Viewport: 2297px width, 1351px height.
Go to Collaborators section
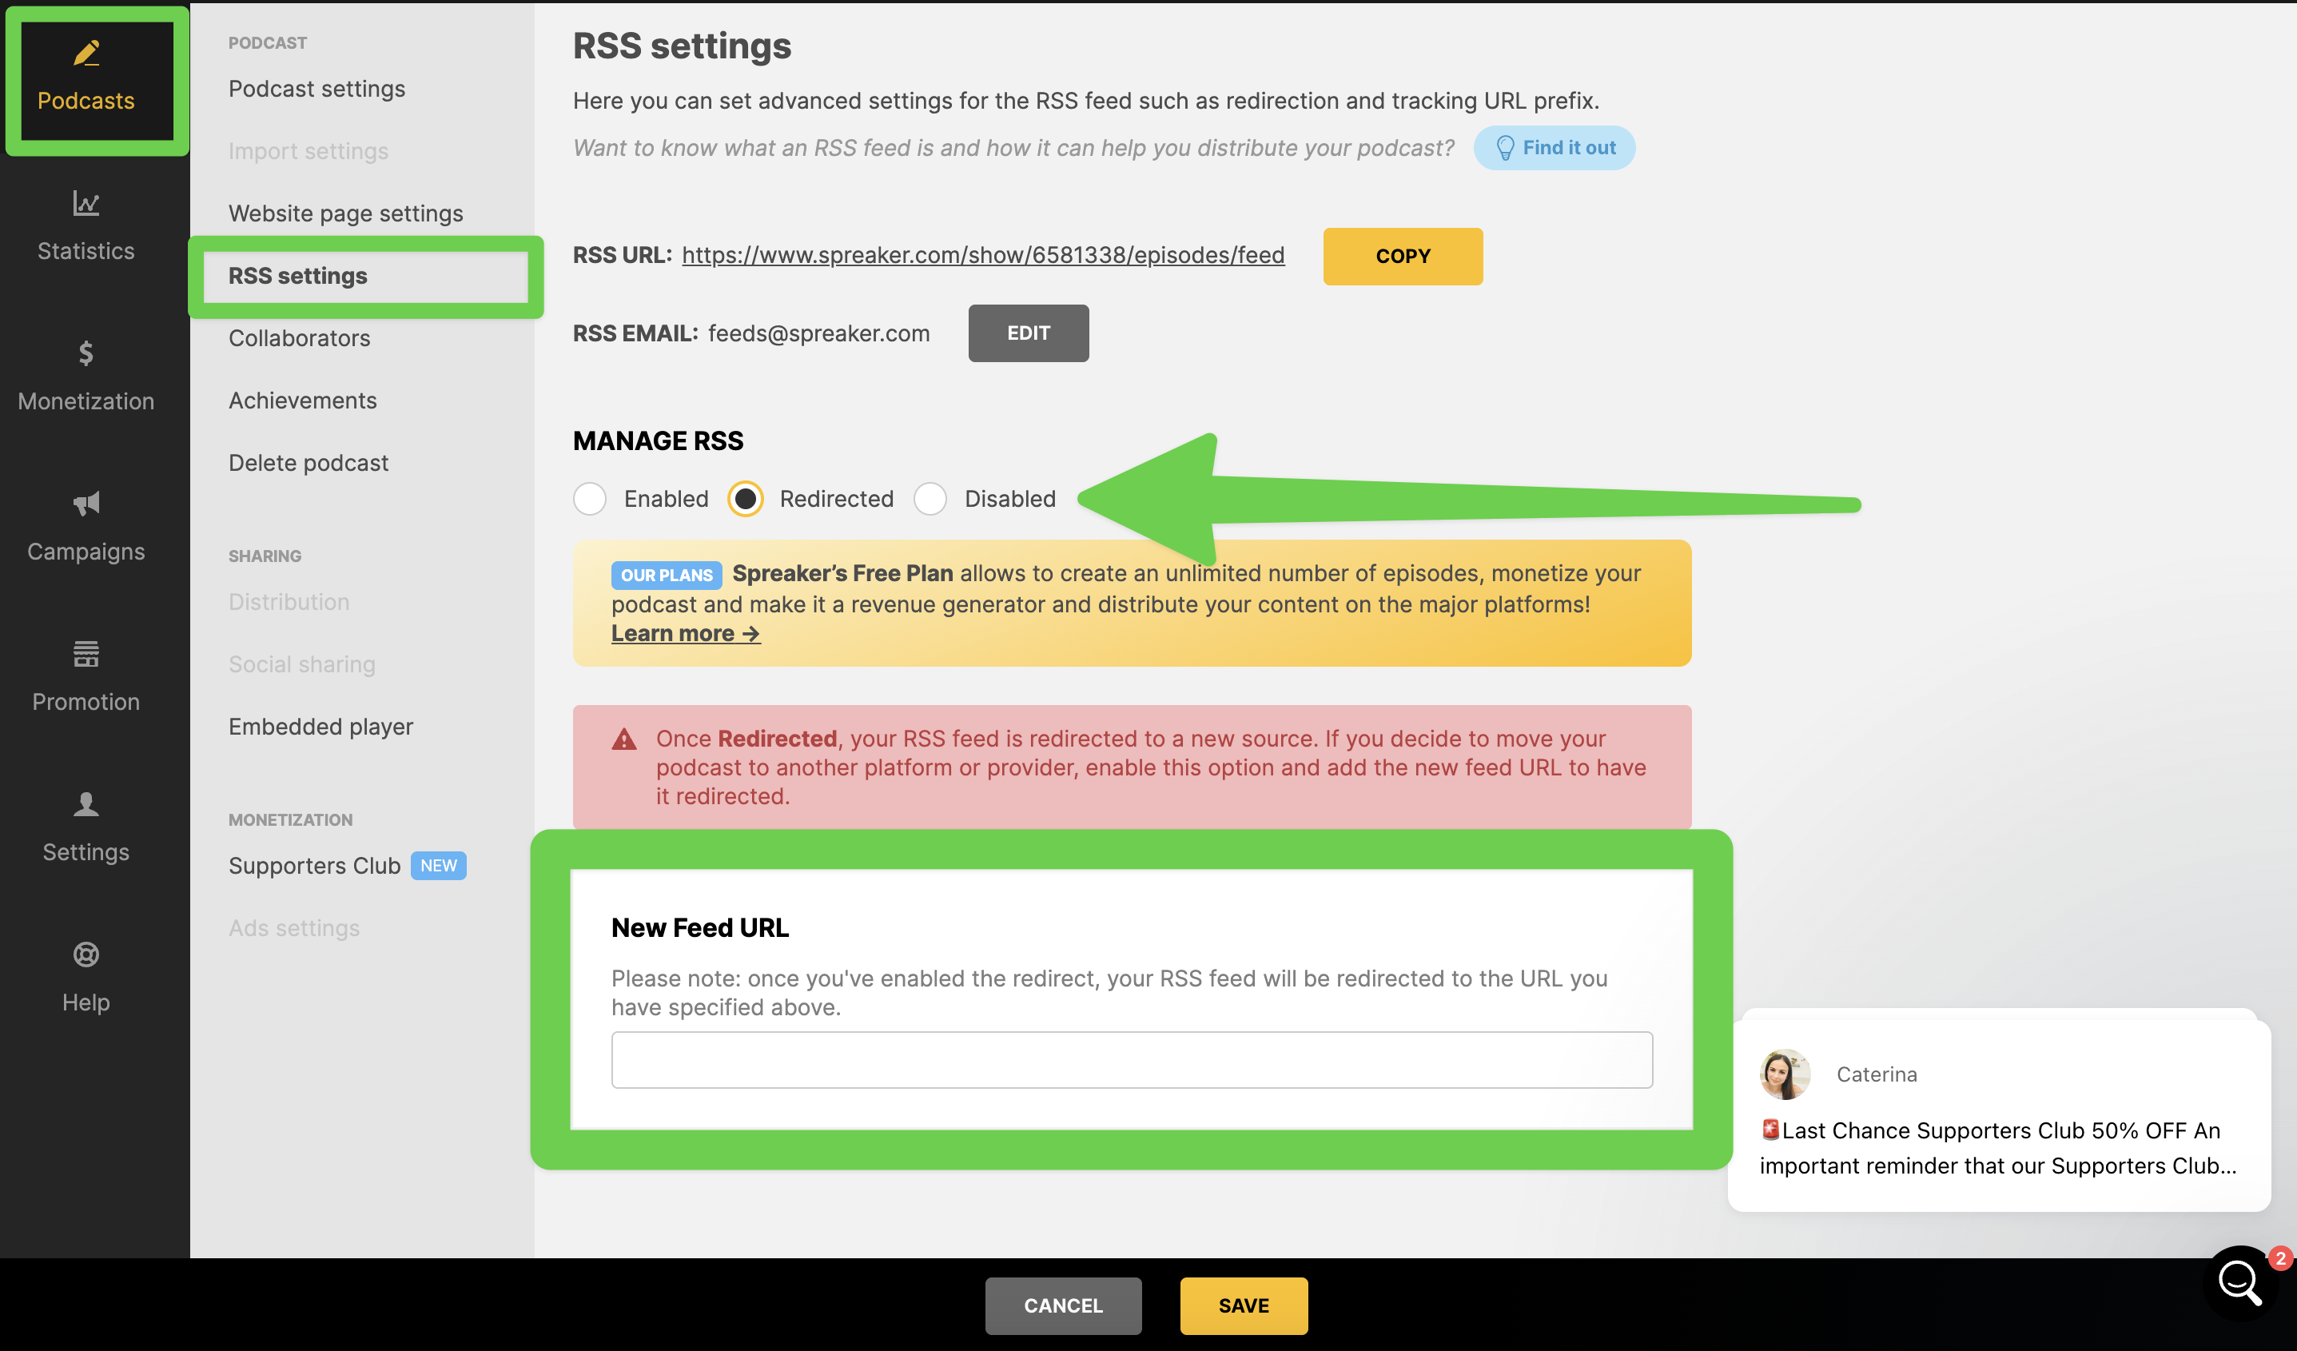coord(299,338)
